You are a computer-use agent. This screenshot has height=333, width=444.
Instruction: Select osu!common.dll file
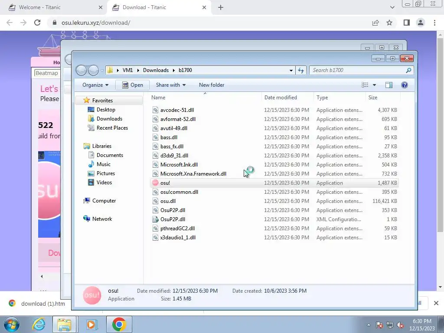(179, 192)
